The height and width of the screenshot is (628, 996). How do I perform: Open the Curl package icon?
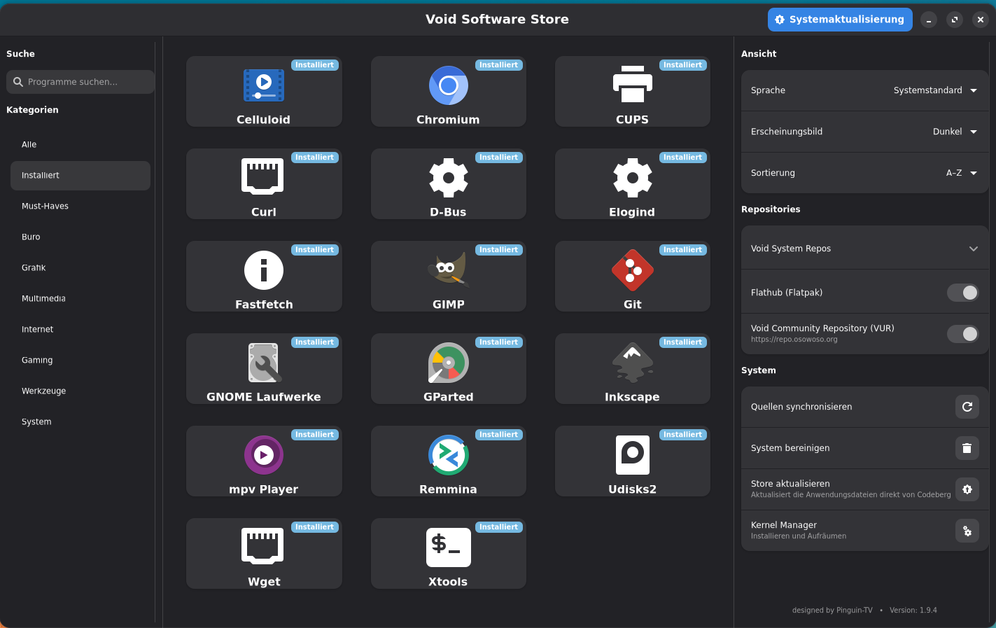(x=263, y=176)
